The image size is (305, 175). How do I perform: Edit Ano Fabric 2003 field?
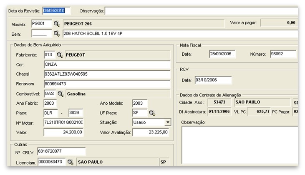(x=50, y=103)
